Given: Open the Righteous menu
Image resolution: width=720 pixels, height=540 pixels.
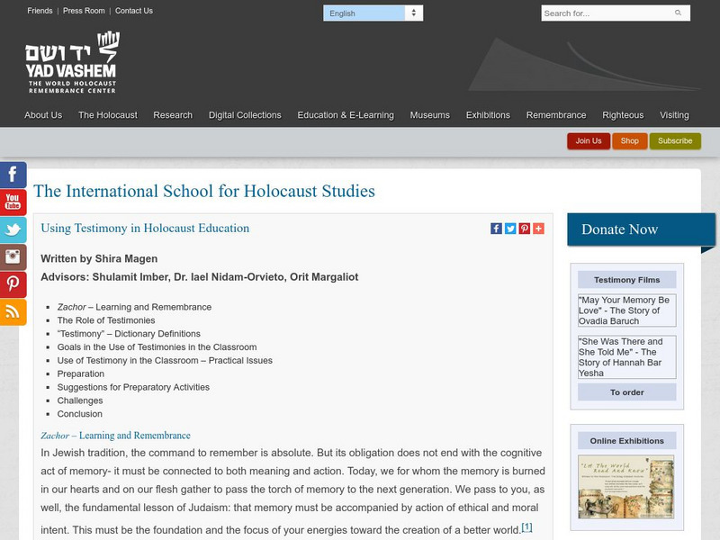Looking at the screenshot, I should pos(623,115).
